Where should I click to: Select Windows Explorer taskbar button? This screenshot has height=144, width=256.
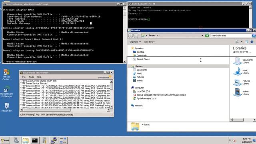pos(26,140)
